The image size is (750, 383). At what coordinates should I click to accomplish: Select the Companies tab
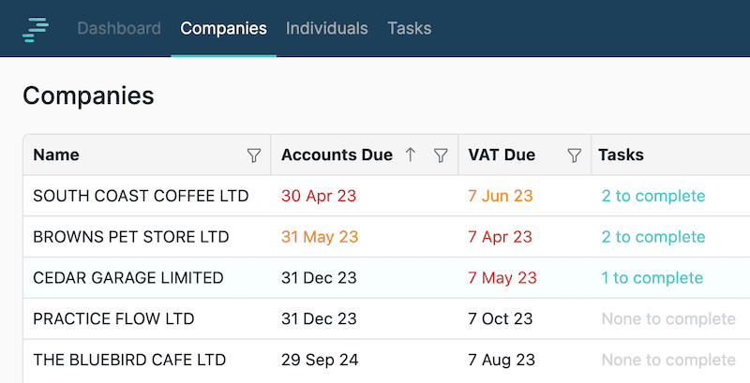pyautogui.click(x=223, y=28)
